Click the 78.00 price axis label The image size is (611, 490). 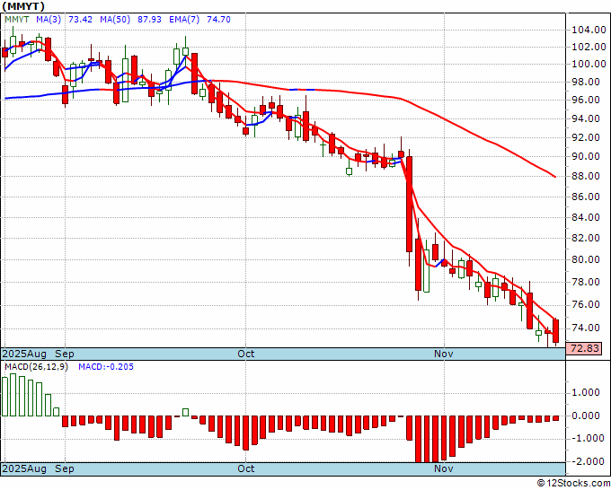pyautogui.click(x=586, y=282)
